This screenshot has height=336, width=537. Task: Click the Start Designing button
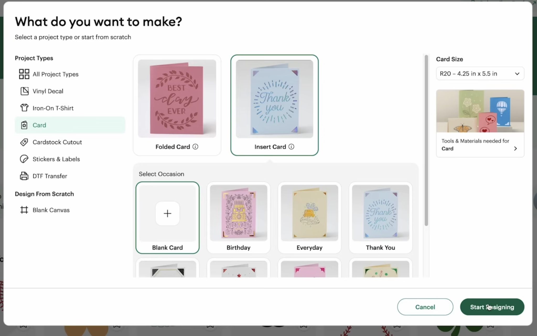click(x=492, y=307)
